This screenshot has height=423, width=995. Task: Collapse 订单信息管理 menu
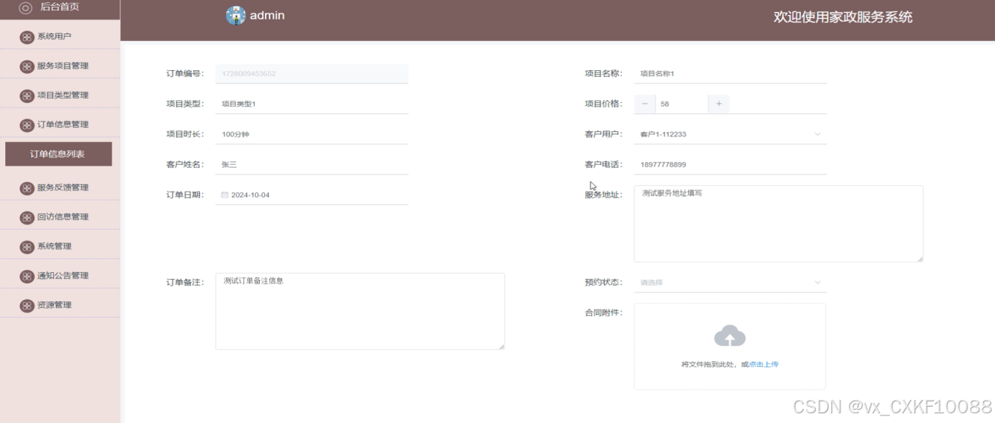tap(60, 125)
